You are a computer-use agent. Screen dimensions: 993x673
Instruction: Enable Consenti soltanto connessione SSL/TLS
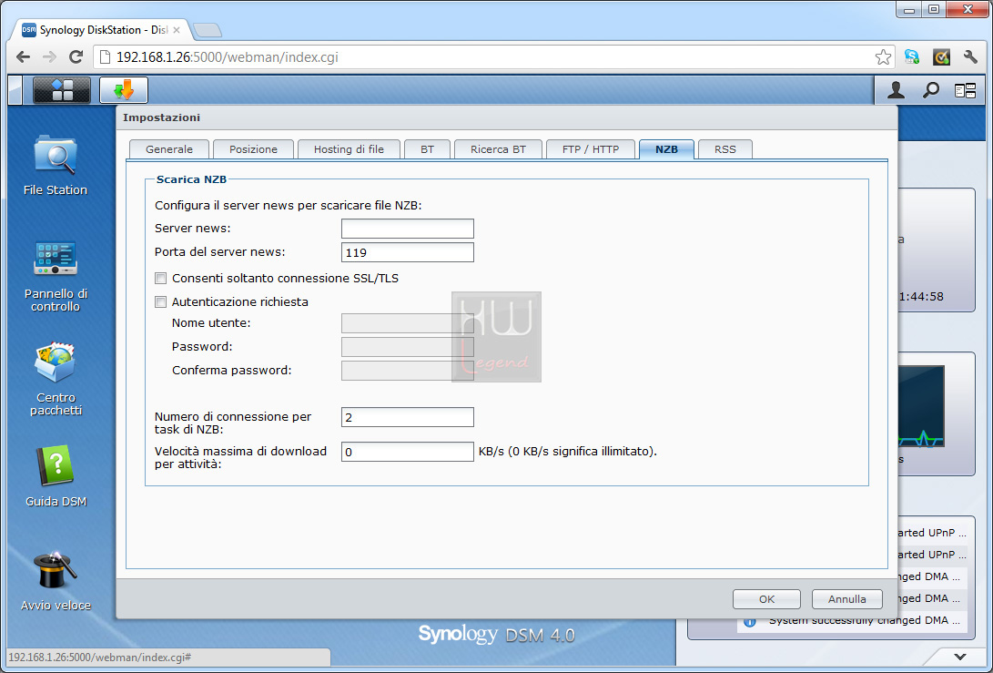161,278
